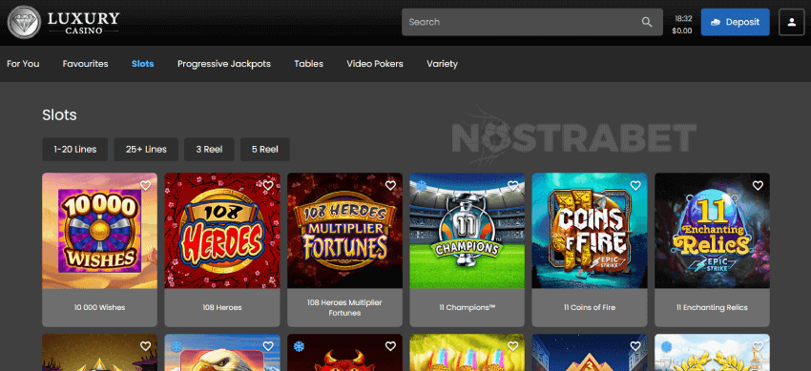Click snowflake badge on 11 Champions tile
This screenshot has width=811, height=371.
(422, 185)
